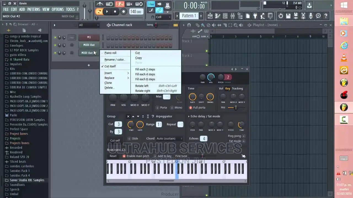353x198 pixels.
Task: Open the FILE menu
Action: (x=6, y=9)
